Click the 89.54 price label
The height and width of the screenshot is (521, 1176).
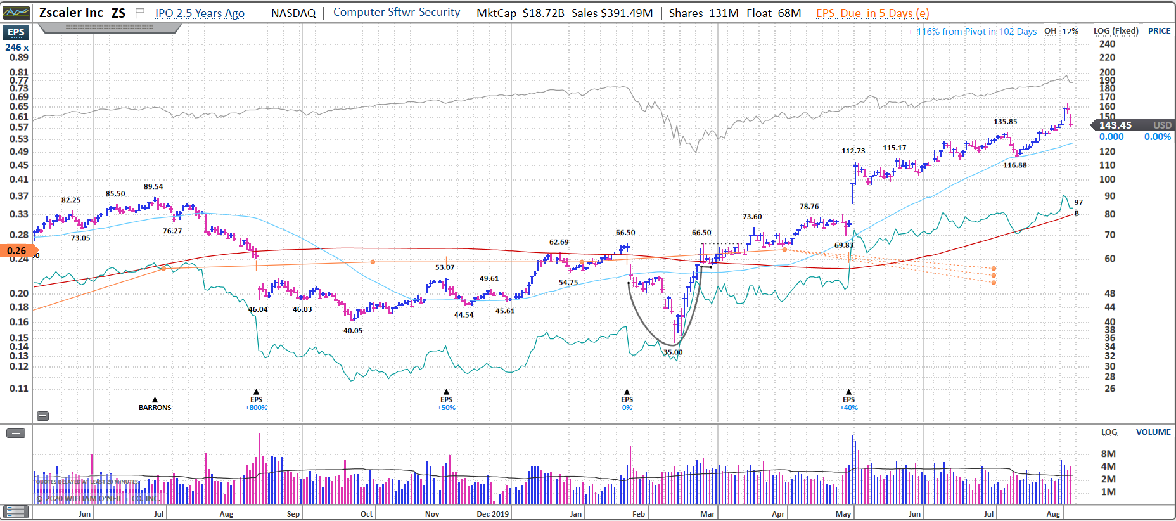click(x=153, y=186)
